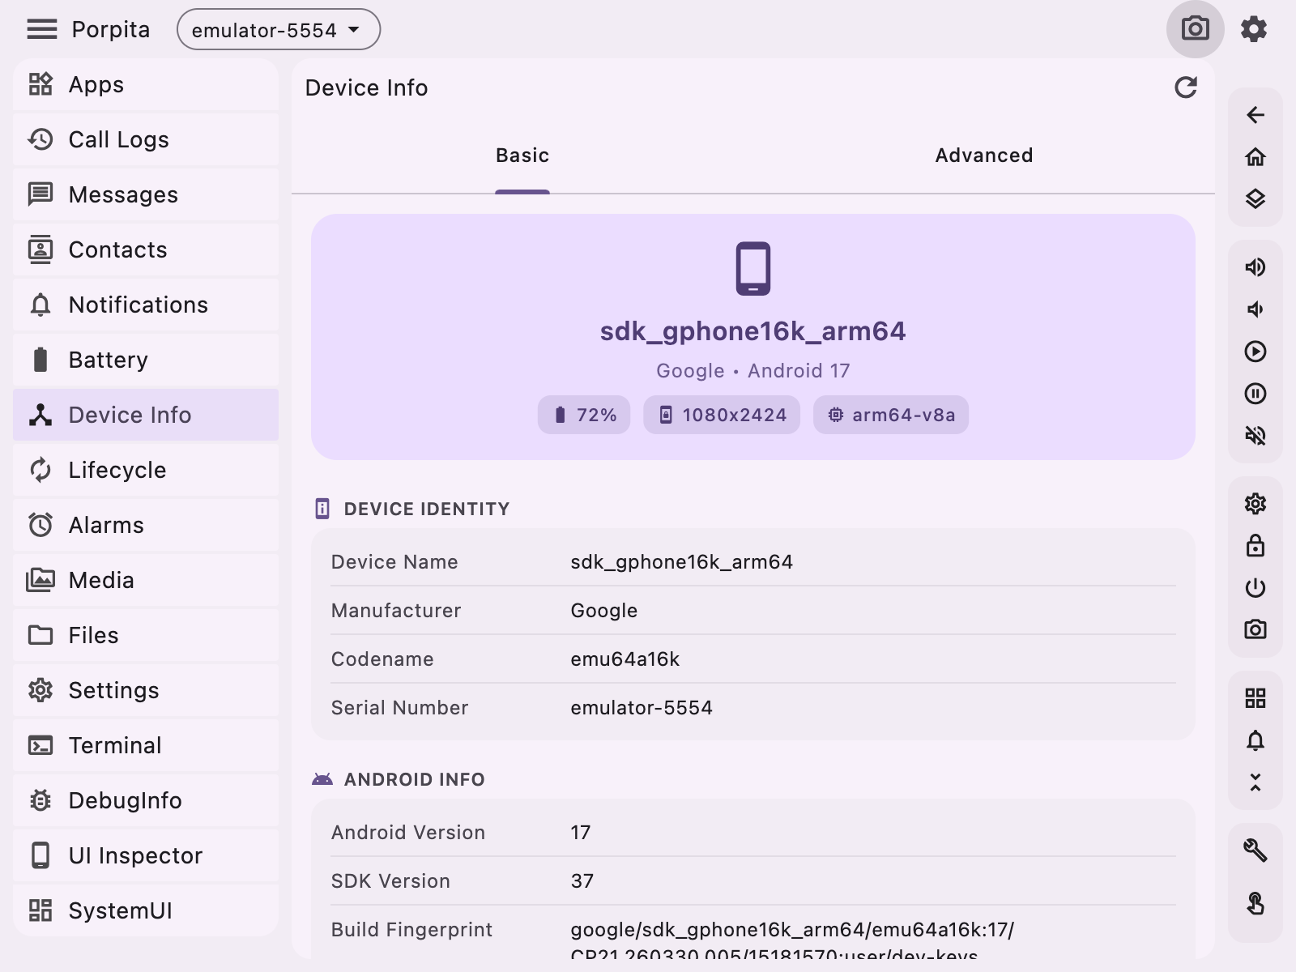Click the wrench tools icon

pos(1255,850)
